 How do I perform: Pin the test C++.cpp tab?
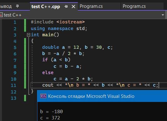[x=66, y=7]
